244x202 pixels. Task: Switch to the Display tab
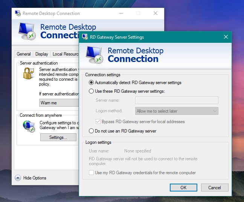click(x=41, y=54)
